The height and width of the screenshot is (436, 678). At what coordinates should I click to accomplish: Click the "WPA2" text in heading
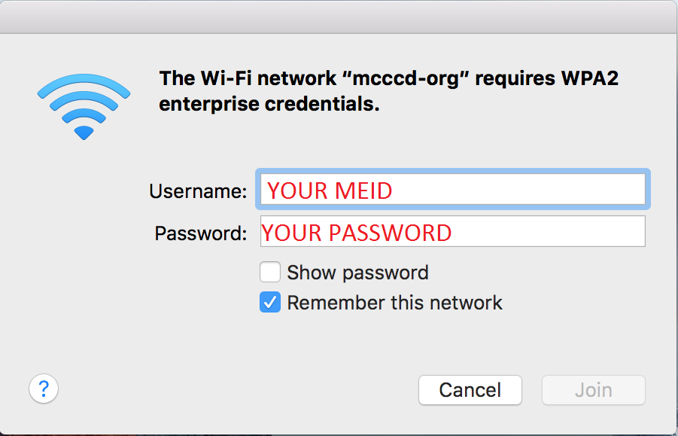pos(590,78)
